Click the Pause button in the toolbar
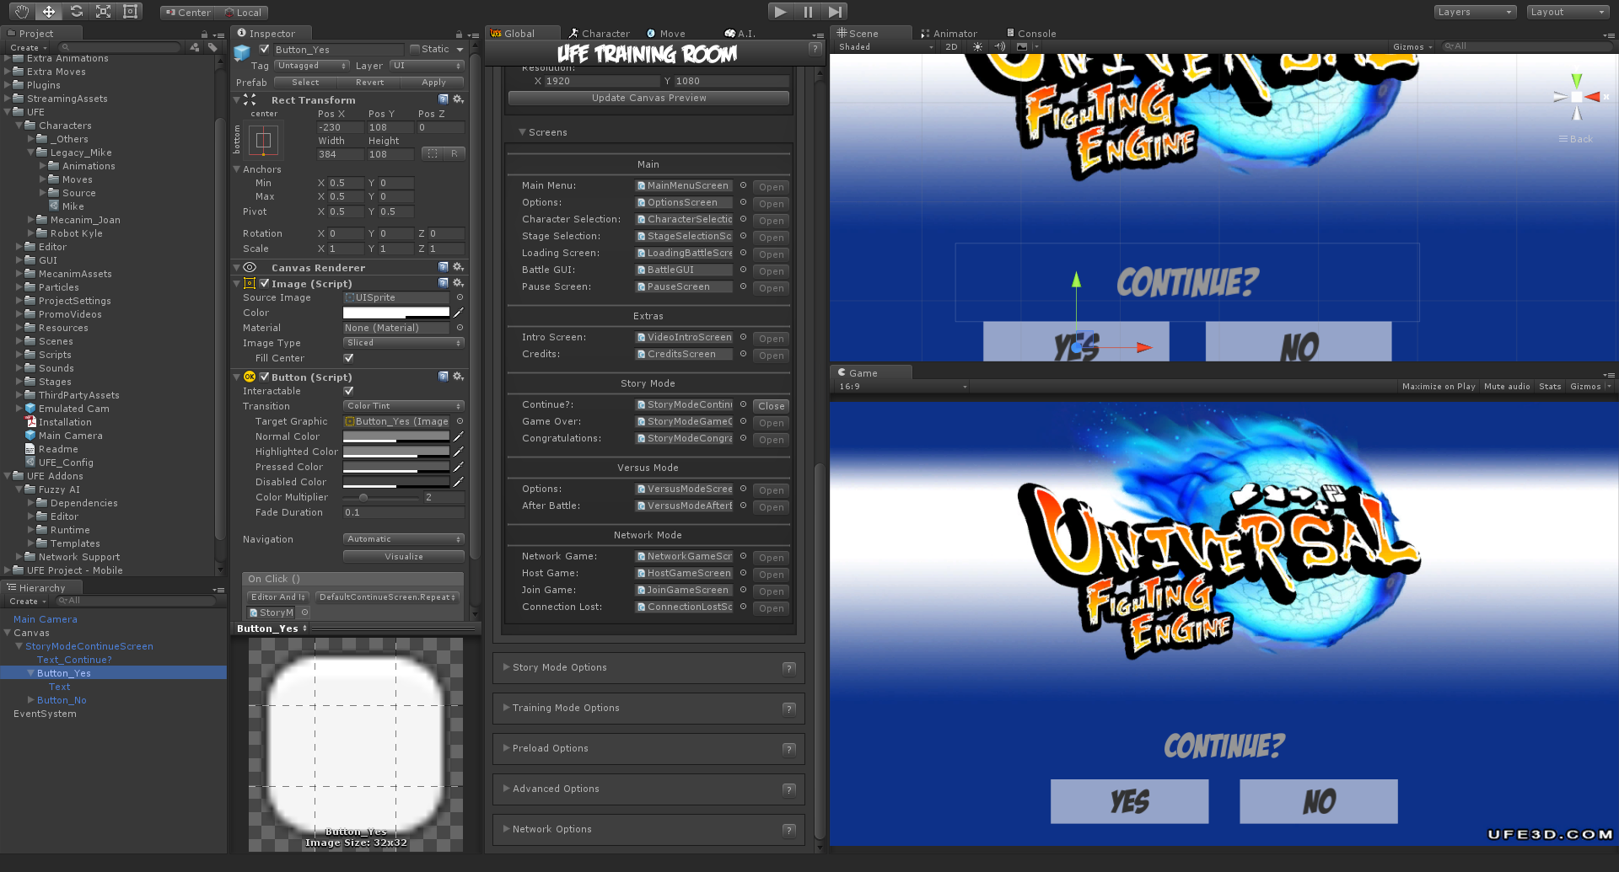The width and height of the screenshot is (1619, 872). coord(808,12)
